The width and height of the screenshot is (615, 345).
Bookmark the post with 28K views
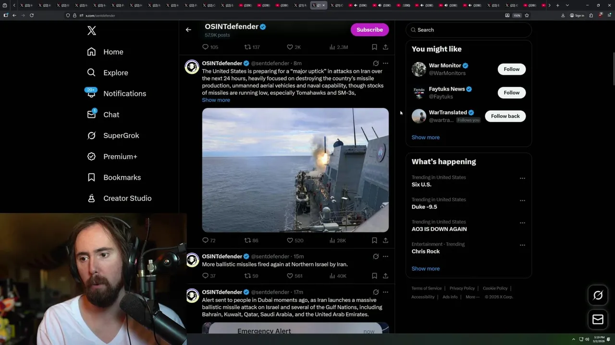374,241
